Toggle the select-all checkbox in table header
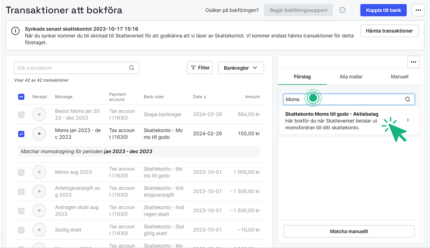 click(x=21, y=96)
